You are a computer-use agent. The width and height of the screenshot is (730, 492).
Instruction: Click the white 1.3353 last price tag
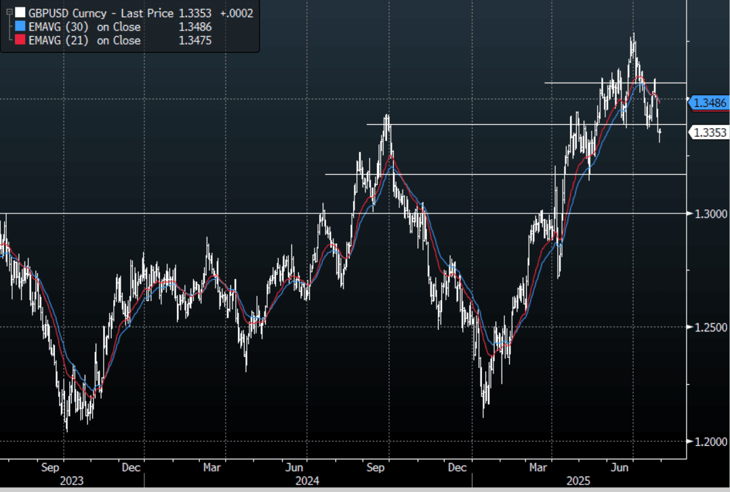[x=709, y=133]
